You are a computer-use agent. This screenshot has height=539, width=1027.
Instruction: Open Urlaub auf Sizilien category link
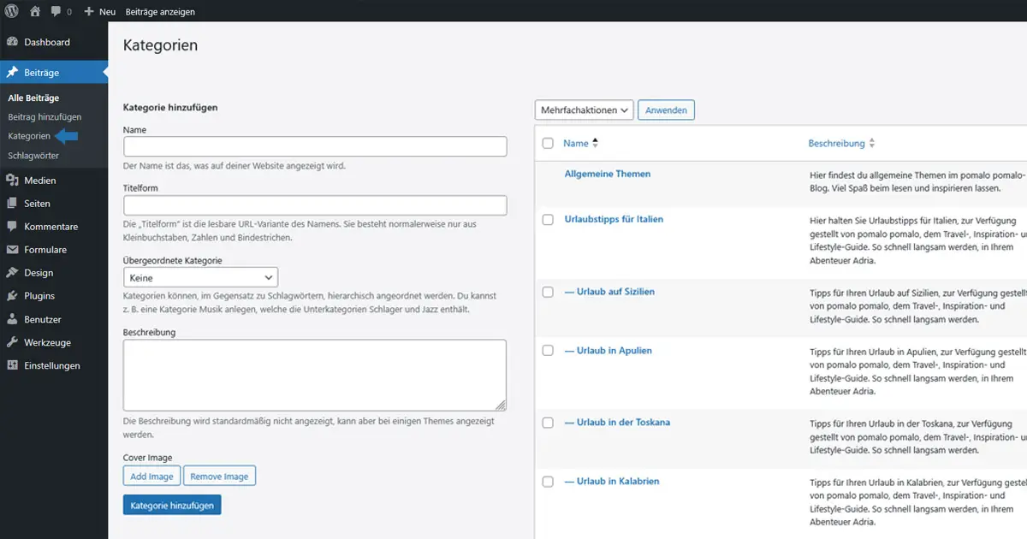609,292
